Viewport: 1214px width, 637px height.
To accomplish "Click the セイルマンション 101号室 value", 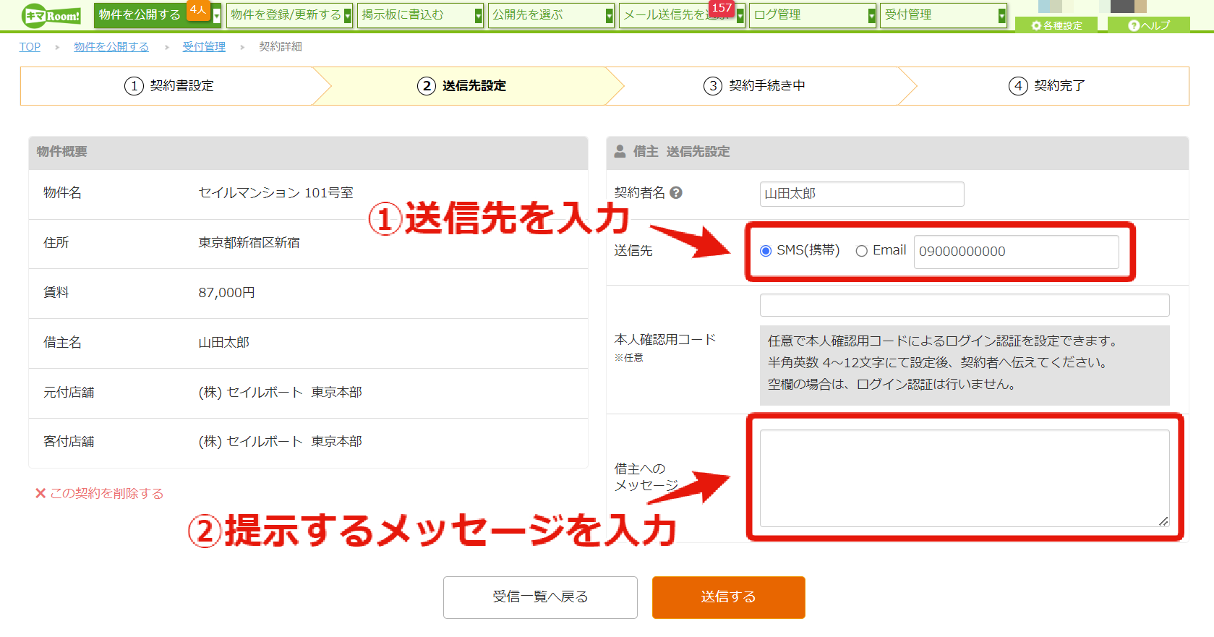I will coord(276,193).
